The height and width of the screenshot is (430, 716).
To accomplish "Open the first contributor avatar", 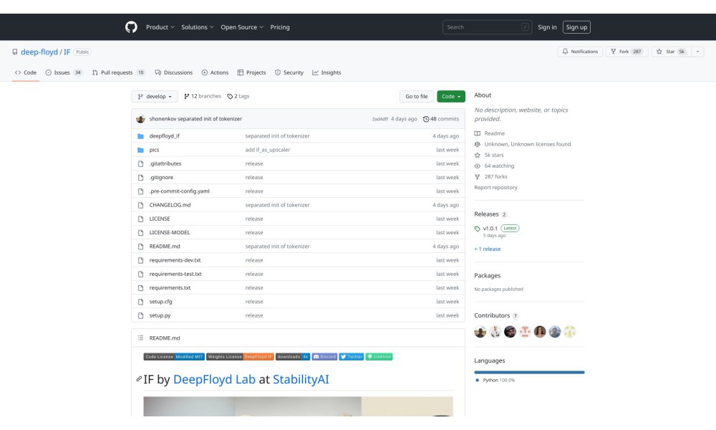I will coord(480,332).
